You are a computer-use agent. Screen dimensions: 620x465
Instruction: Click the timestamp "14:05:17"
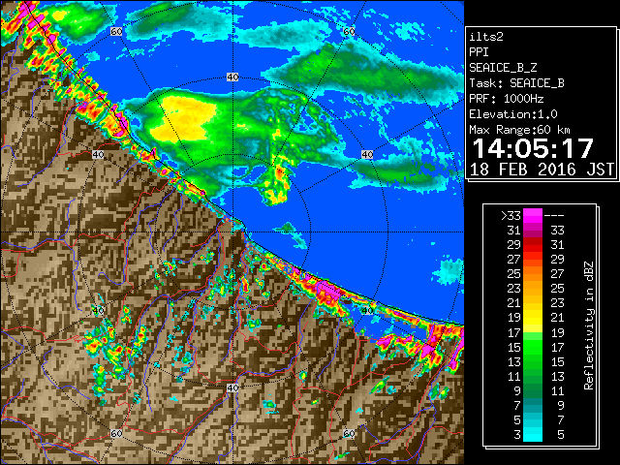point(533,148)
